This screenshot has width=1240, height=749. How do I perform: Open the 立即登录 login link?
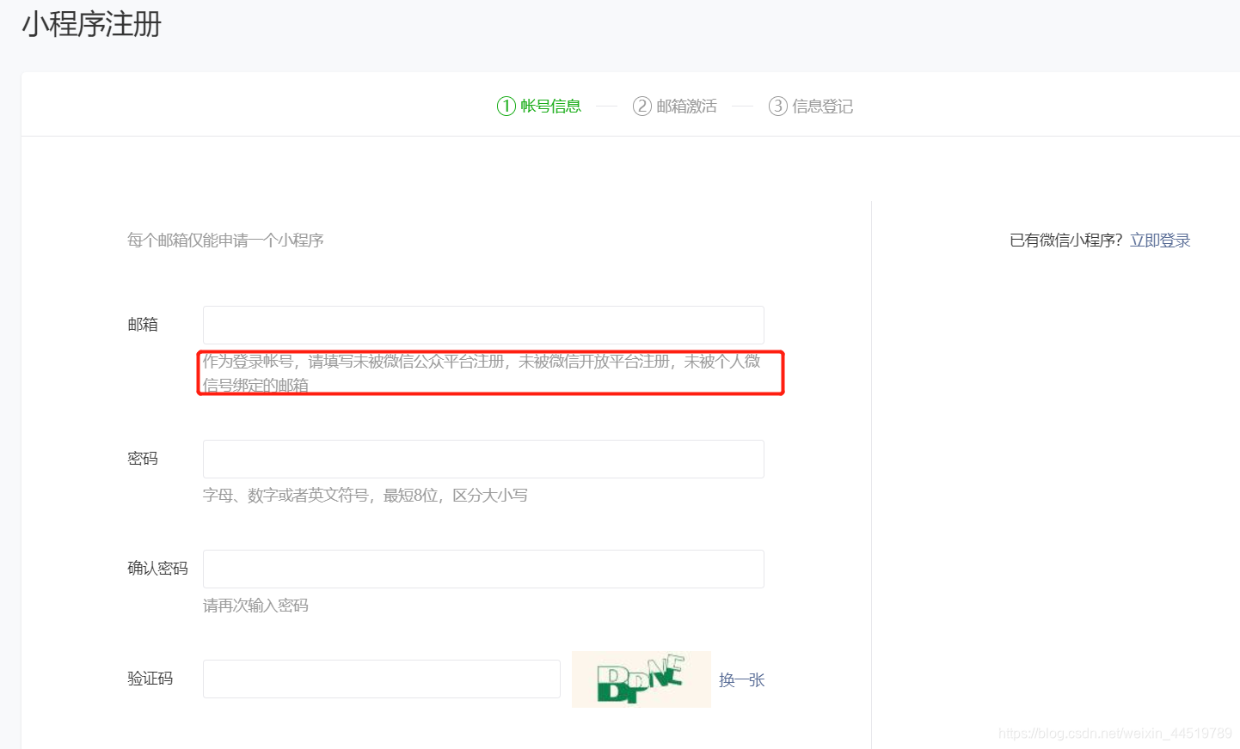[x=1159, y=240]
